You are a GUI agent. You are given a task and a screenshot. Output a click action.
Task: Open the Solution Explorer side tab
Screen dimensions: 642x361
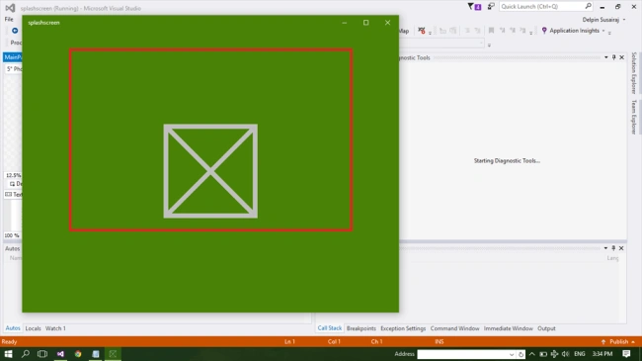click(634, 73)
